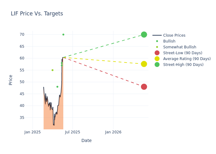This screenshot has width=216, height=154.
Task: Hide the Bullish series via legend label
Action: pos(169,41)
